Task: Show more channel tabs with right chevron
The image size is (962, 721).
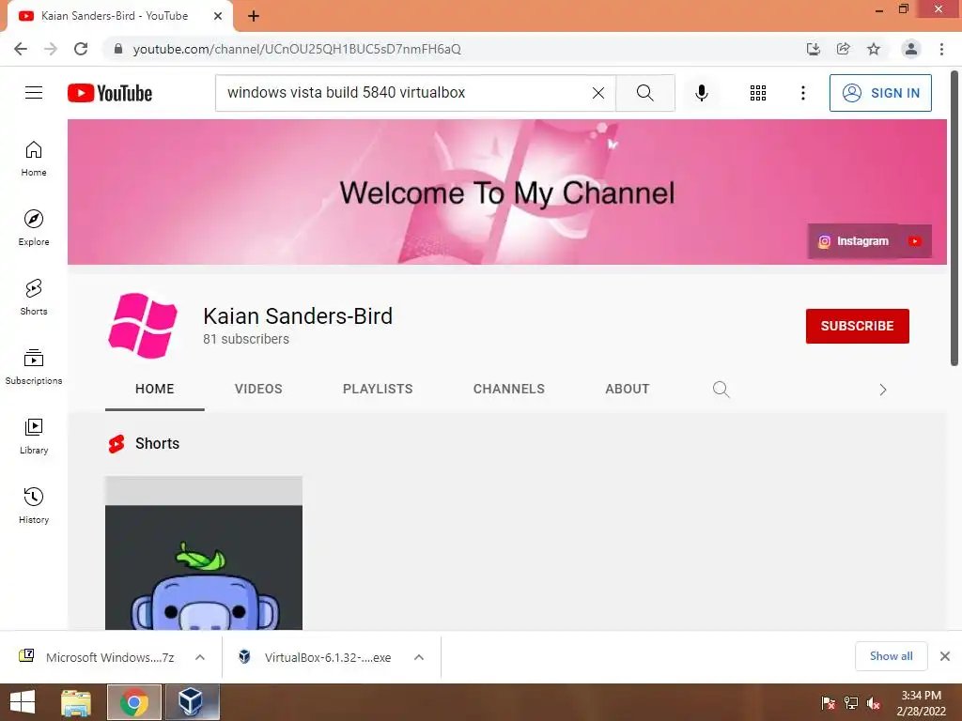Action: (882, 390)
